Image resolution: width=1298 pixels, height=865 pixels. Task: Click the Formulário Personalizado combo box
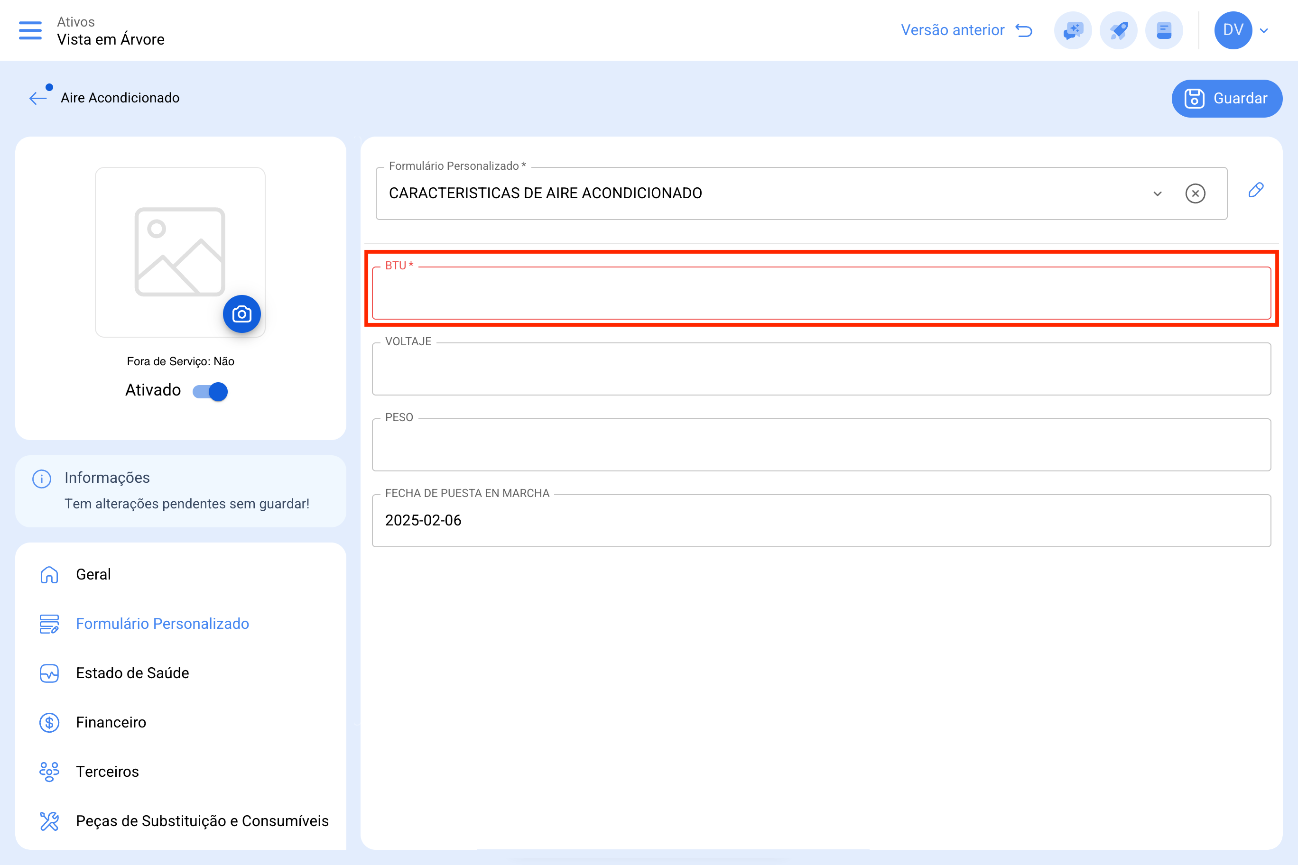(x=801, y=193)
